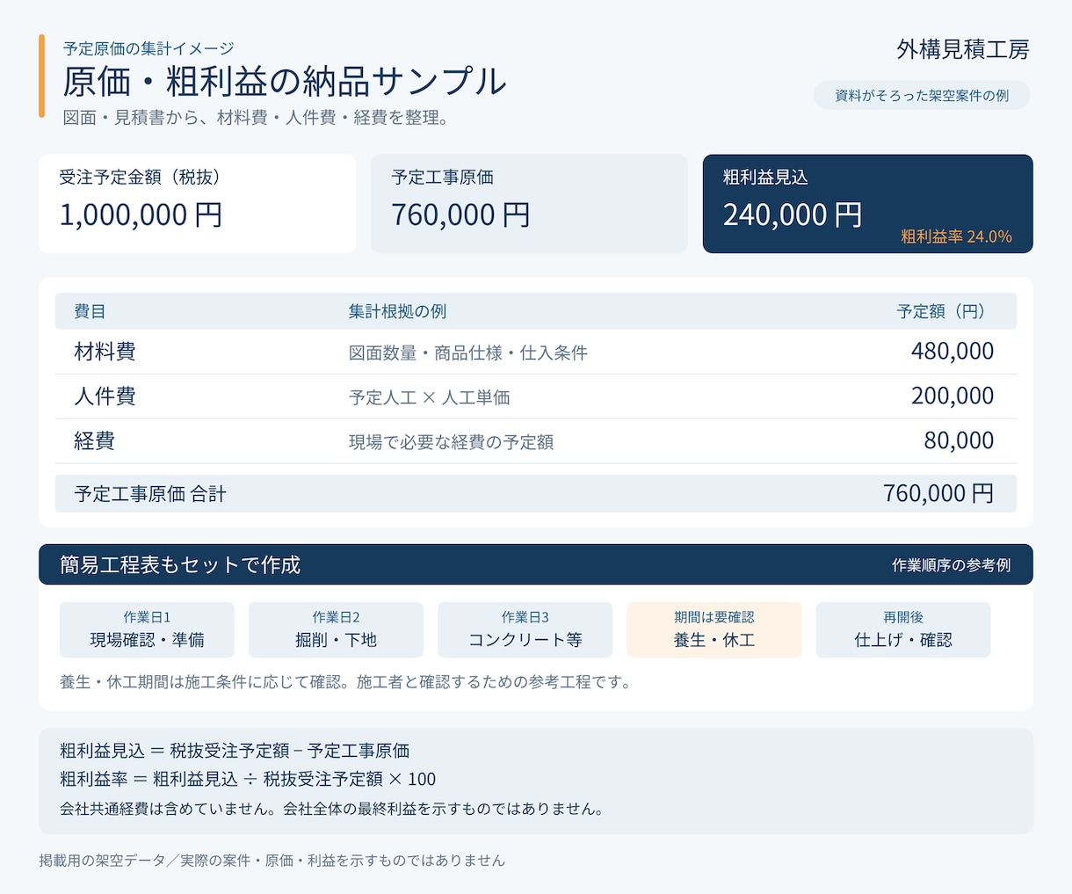Click the amount 240,000 円
1072x894 pixels.
(x=793, y=214)
